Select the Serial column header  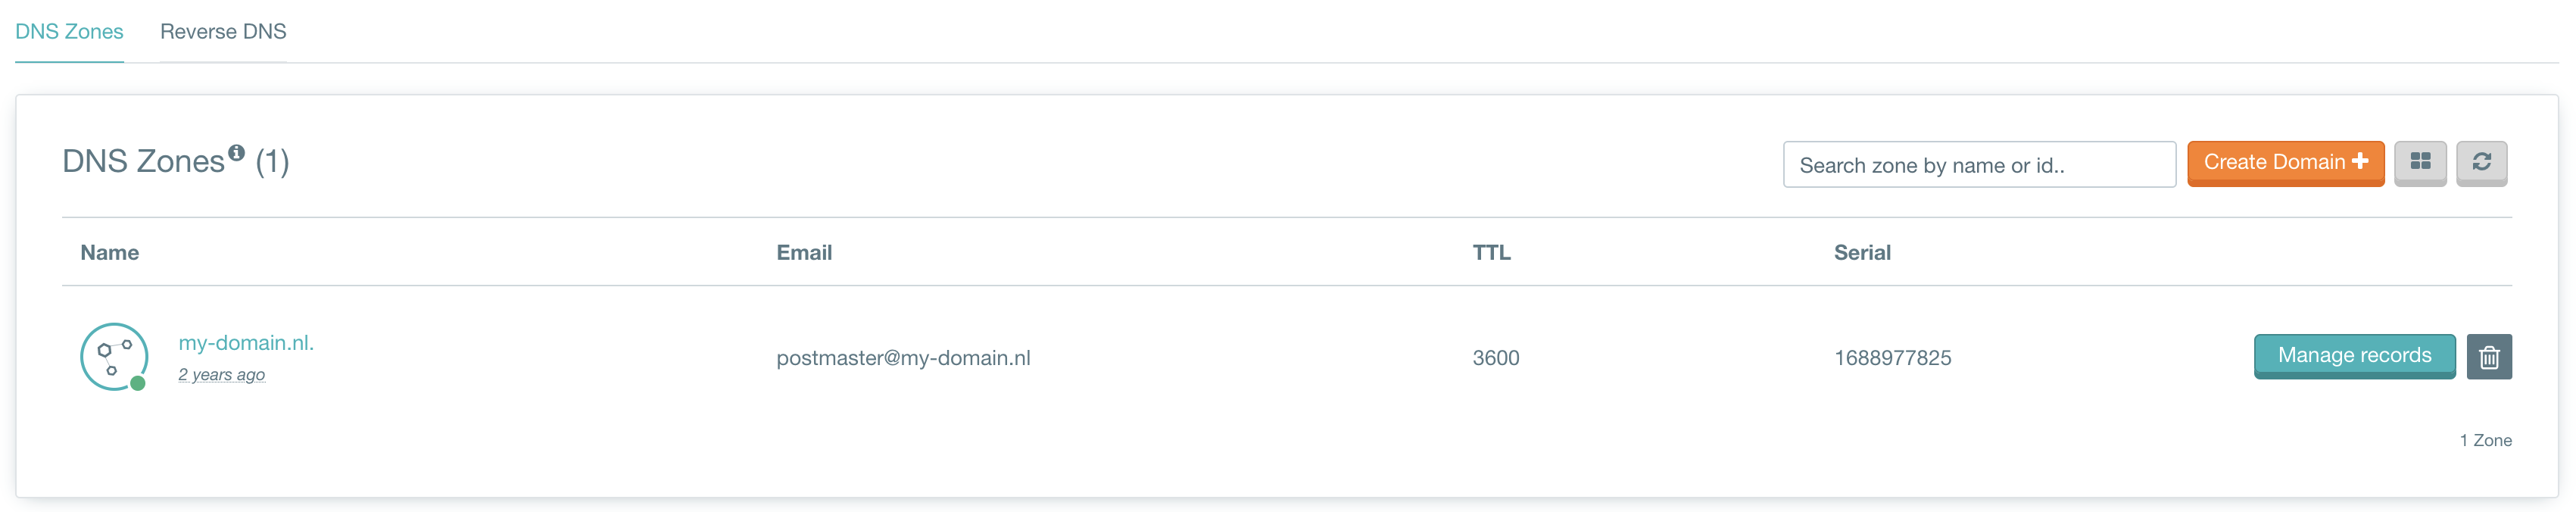click(x=1862, y=253)
